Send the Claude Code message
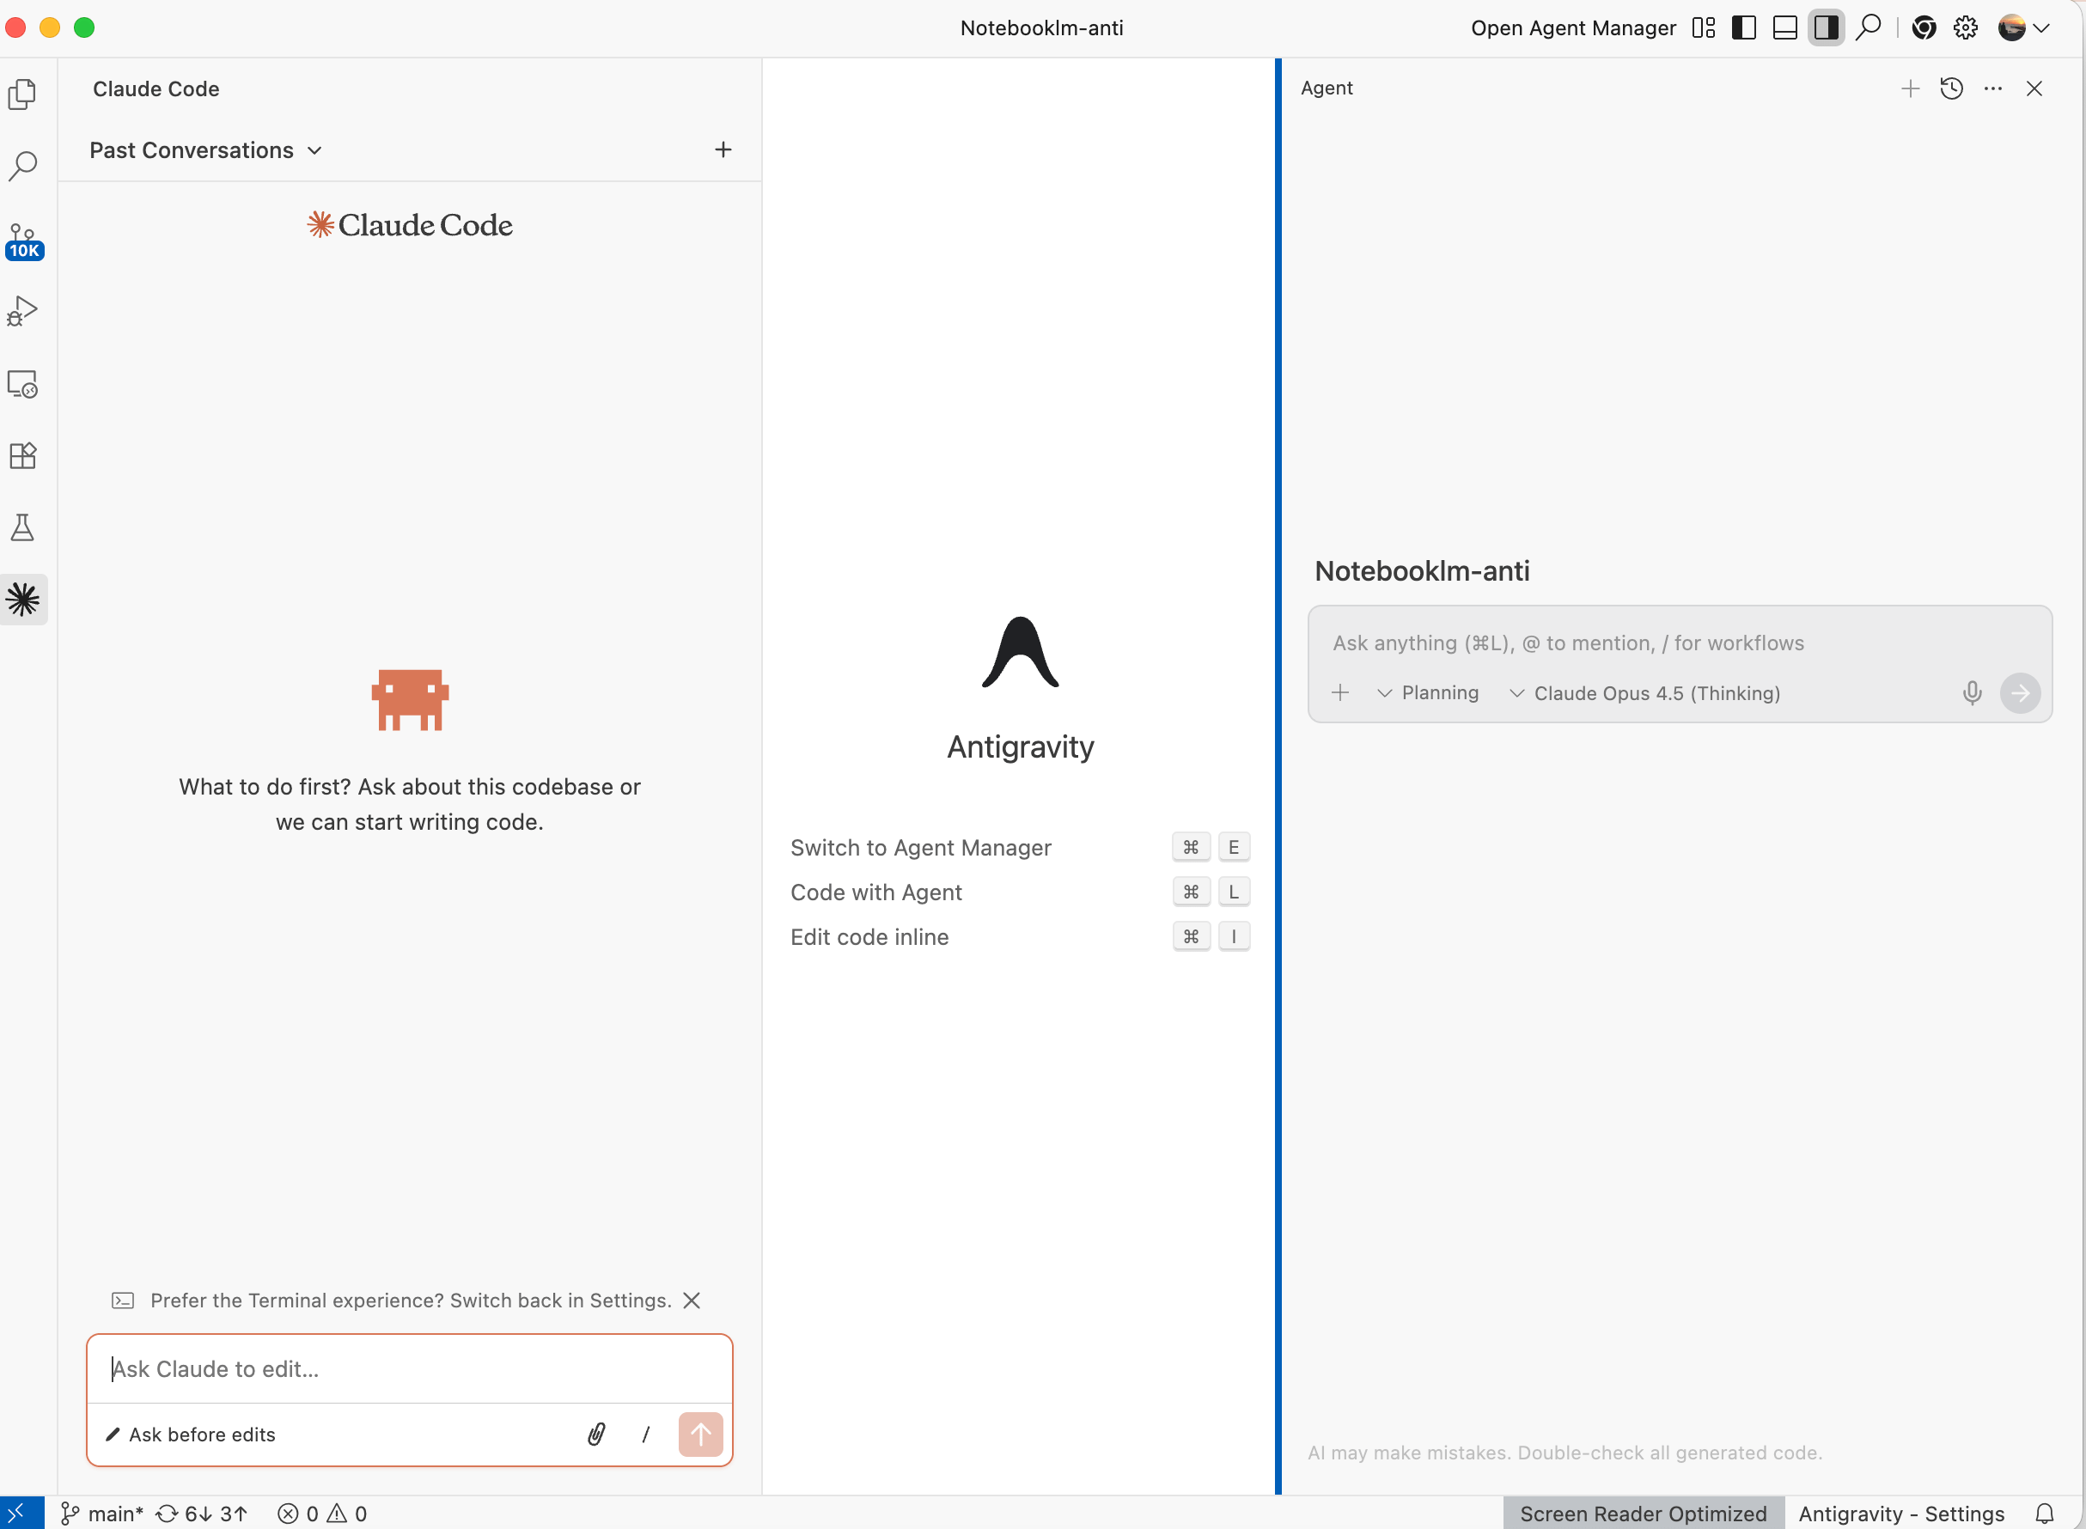The image size is (2086, 1529). pos(700,1435)
